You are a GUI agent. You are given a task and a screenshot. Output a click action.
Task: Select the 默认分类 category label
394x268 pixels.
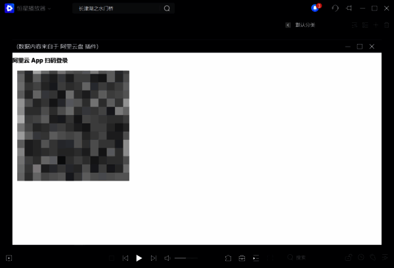[305, 25]
